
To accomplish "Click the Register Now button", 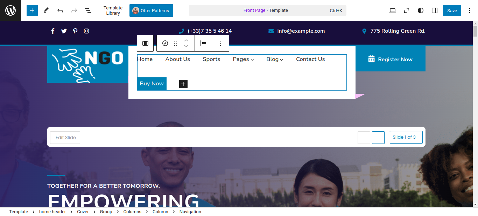I will coord(391,59).
